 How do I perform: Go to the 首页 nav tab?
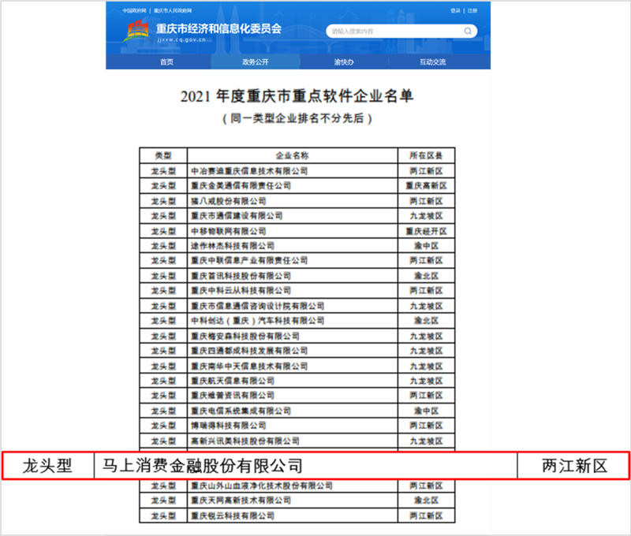coord(166,62)
